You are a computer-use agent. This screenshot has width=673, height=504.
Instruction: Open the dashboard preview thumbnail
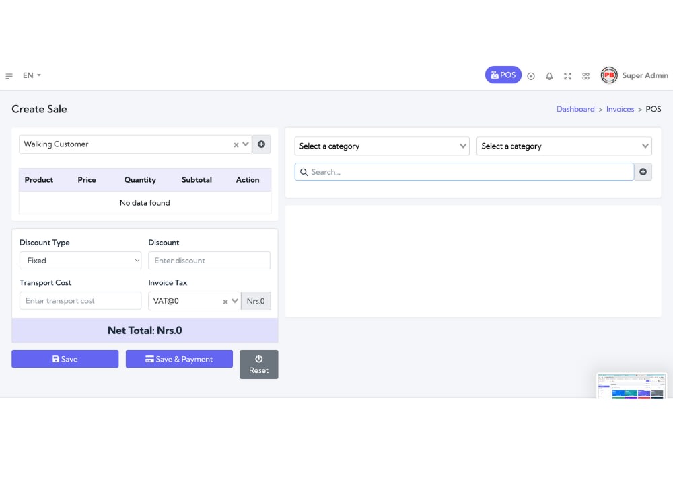pyautogui.click(x=632, y=386)
